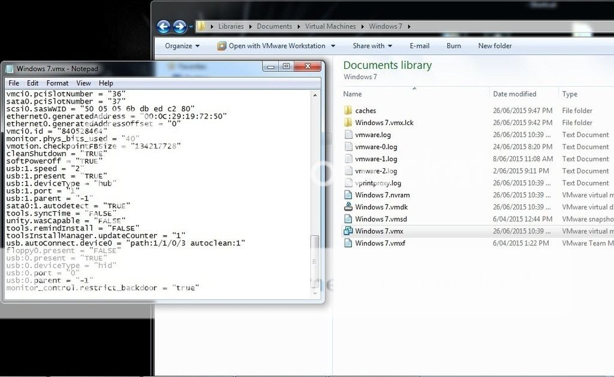Select Virtual Machines in the breadcrumb
The height and width of the screenshot is (377, 614).
click(330, 26)
